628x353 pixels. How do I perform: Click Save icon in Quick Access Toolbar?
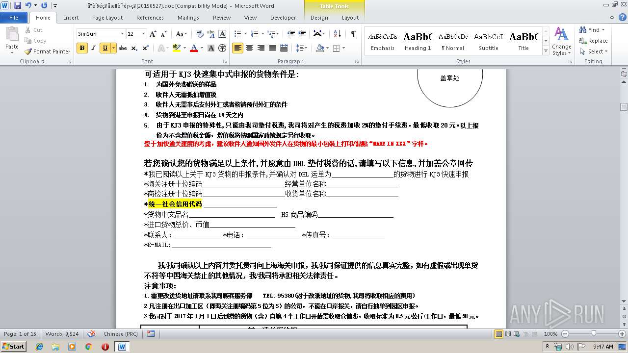pos(18,5)
